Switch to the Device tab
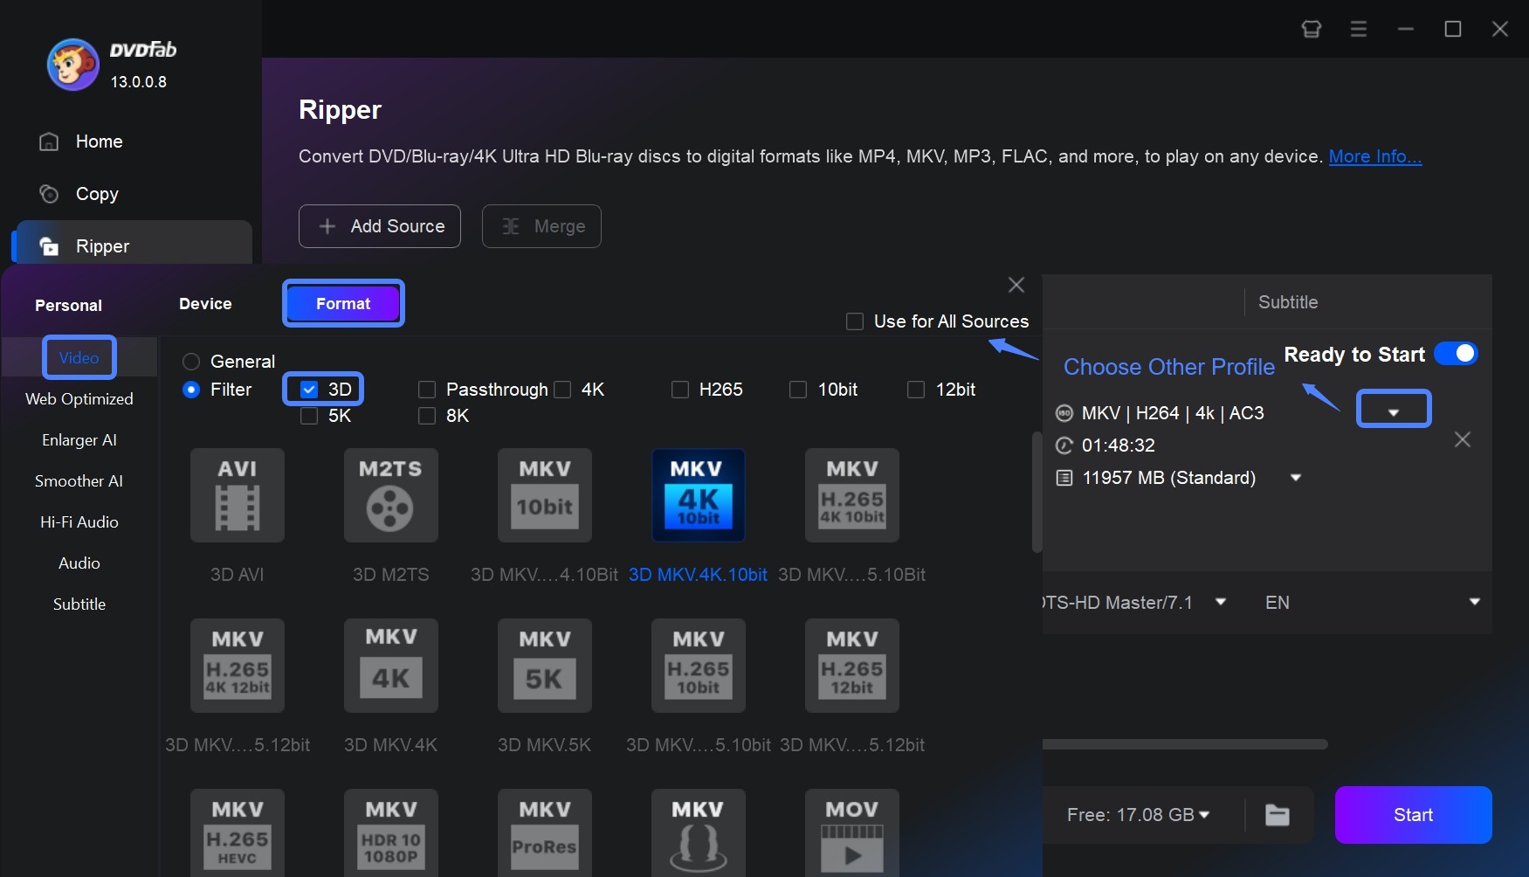Image resolution: width=1529 pixels, height=877 pixels. [x=205, y=304]
